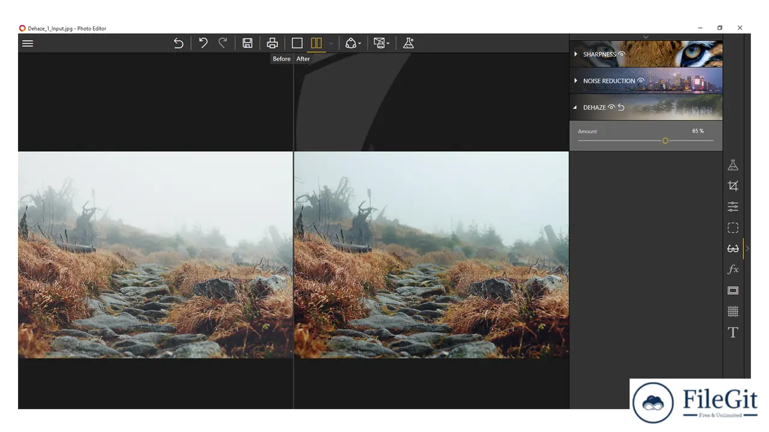Image resolution: width=769 pixels, height=432 pixels.
Task: Open the email/print export dropdown
Action: coord(381,43)
